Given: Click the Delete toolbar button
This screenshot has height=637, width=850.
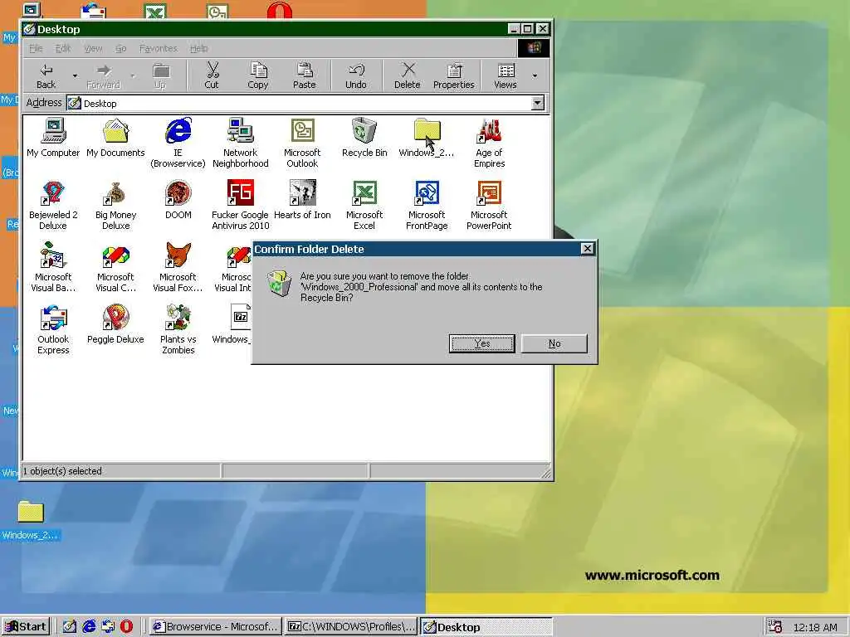Looking at the screenshot, I should pos(407,75).
